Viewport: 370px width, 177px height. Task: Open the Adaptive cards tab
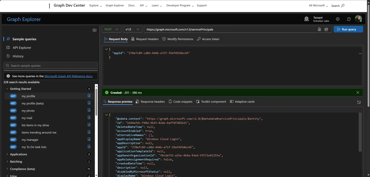tap(242, 102)
